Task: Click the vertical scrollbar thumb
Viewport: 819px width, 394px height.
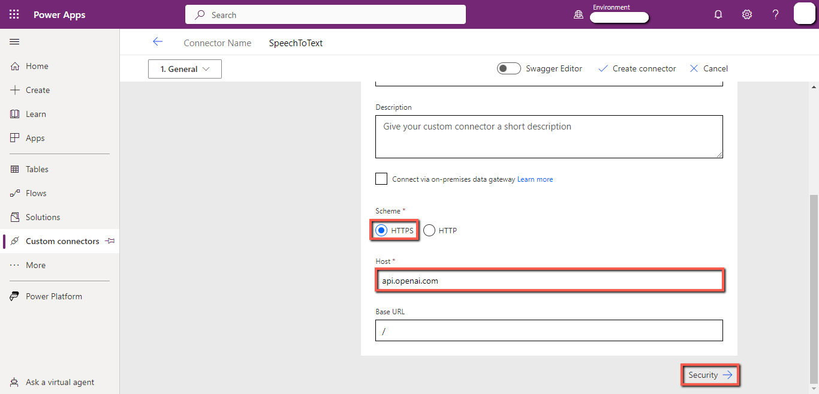Action: pyautogui.click(x=814, y=288)
